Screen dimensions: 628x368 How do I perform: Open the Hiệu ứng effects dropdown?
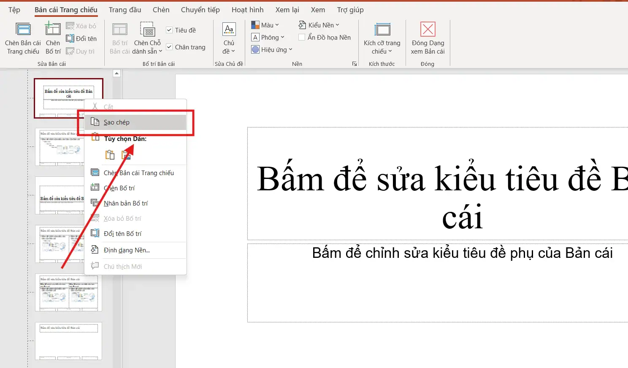(x=271, y=49)
